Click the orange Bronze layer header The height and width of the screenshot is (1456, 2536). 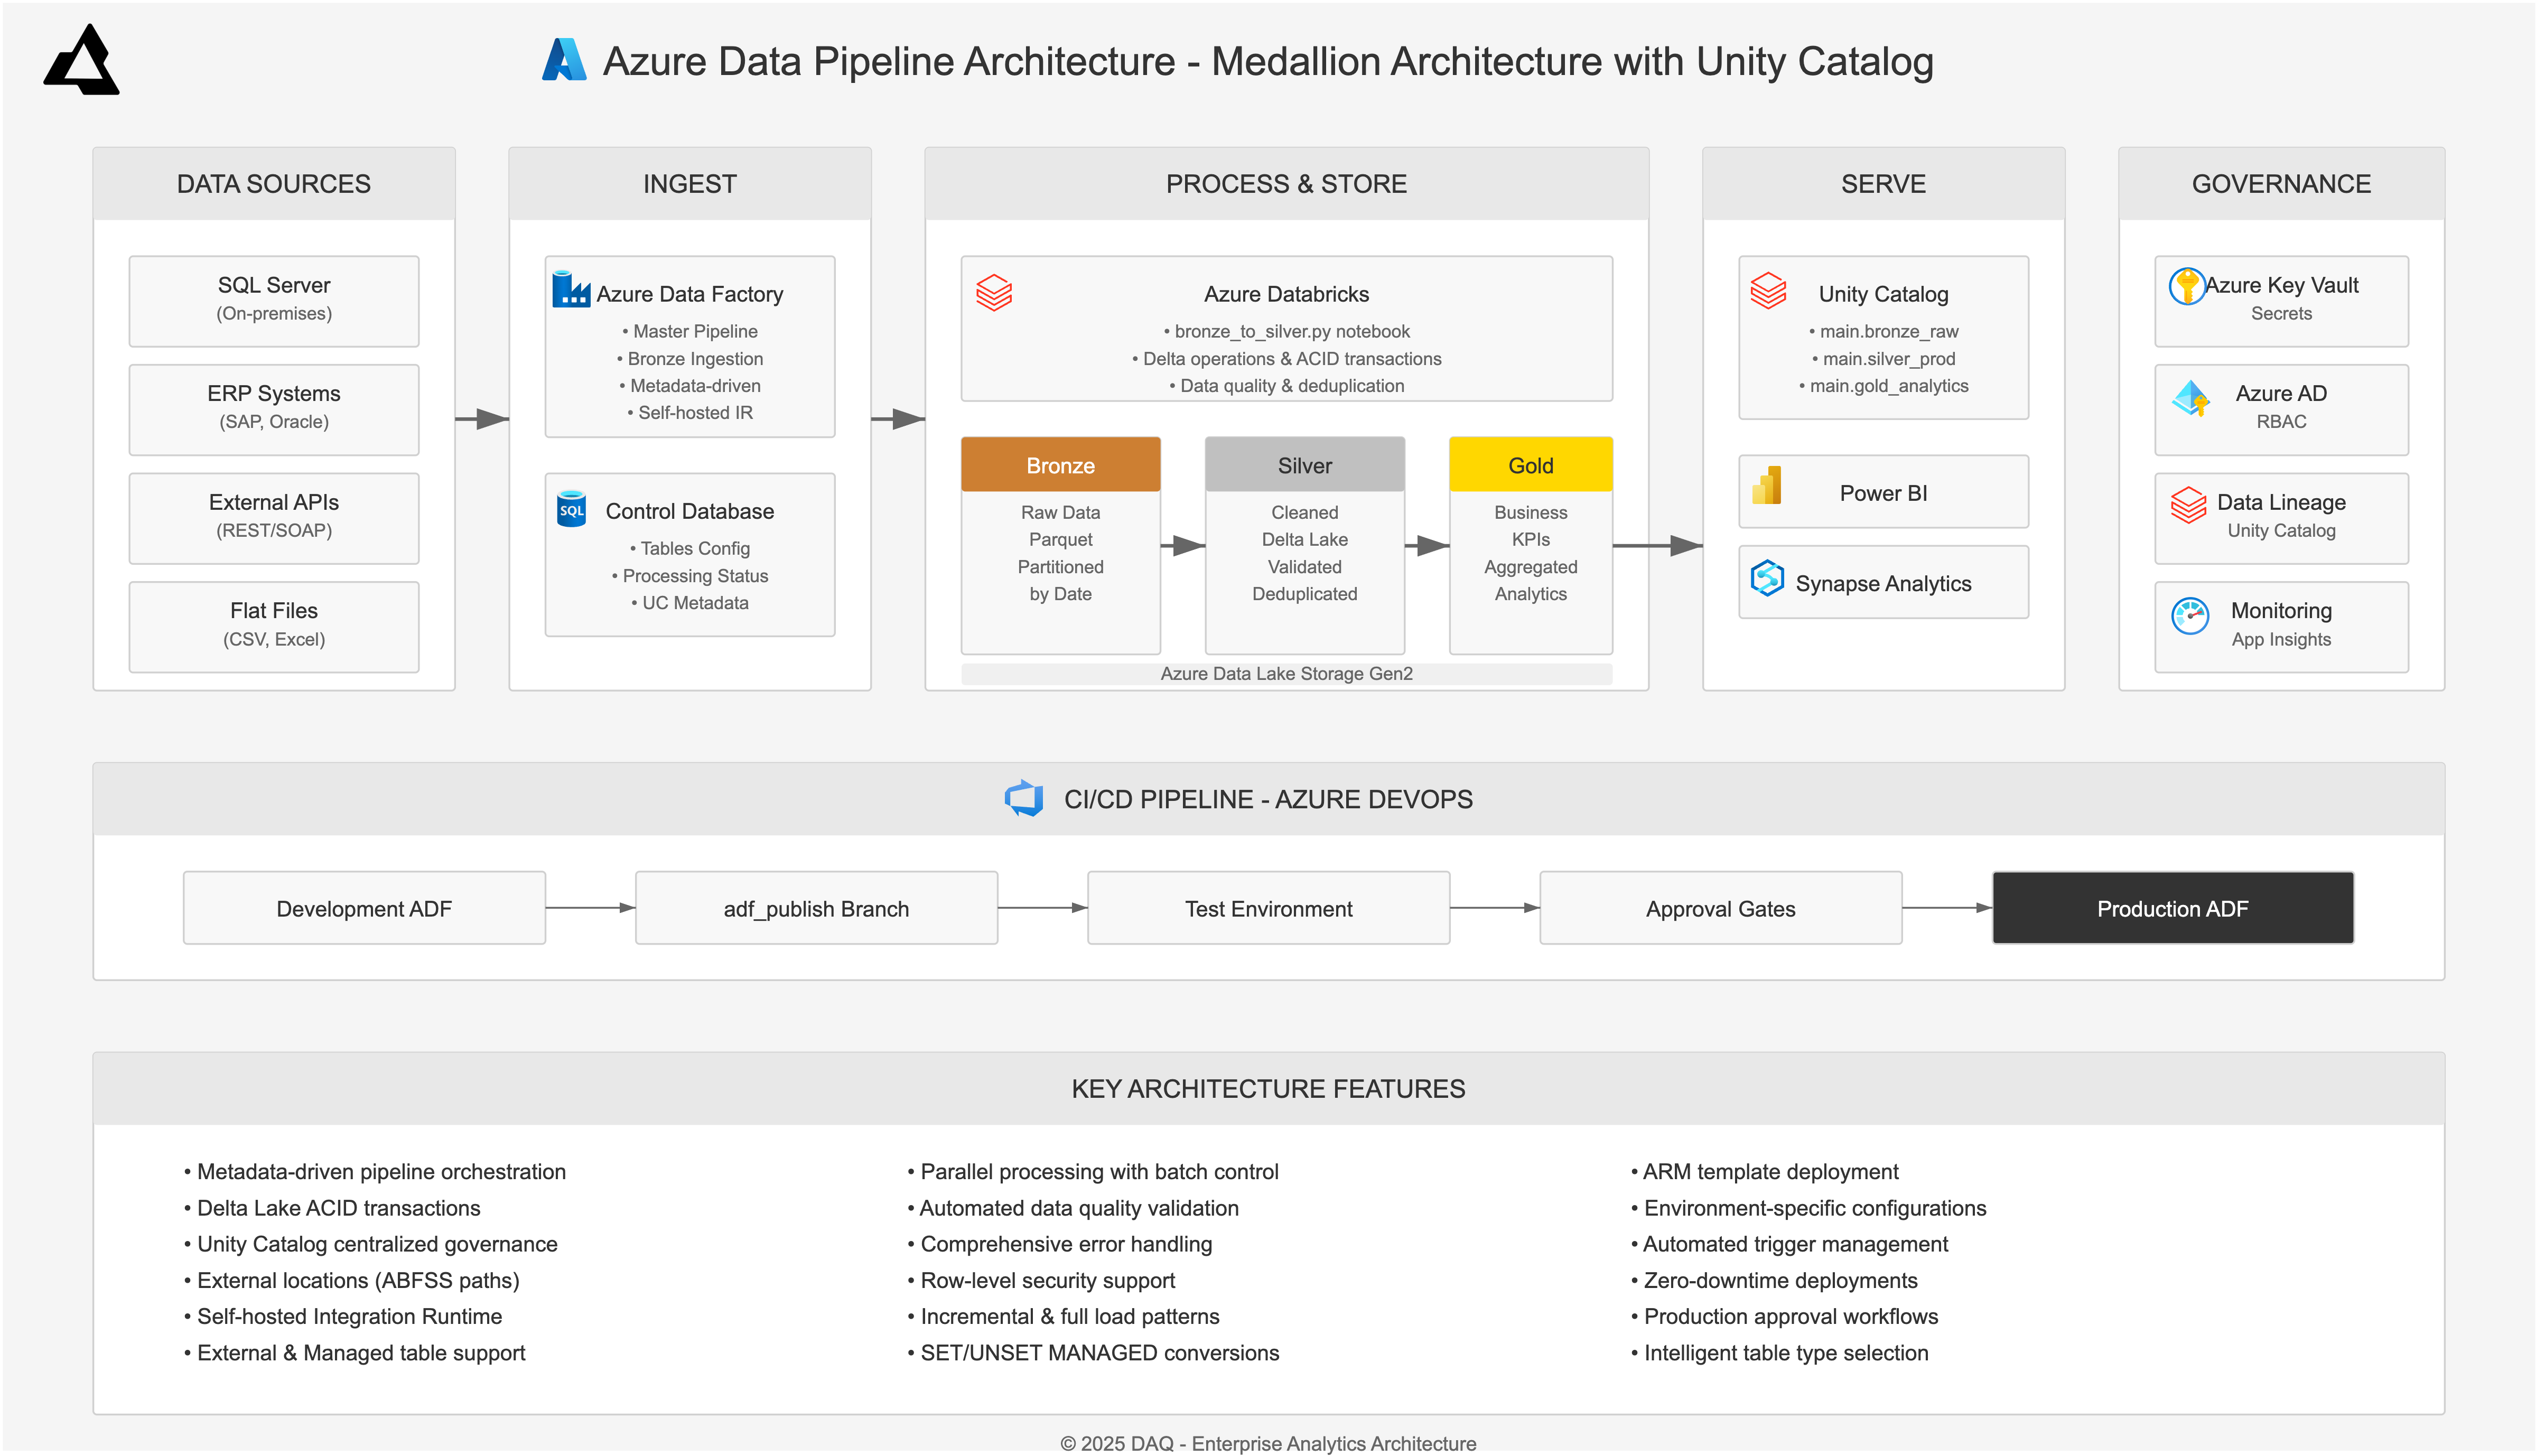pos(1060,465)
